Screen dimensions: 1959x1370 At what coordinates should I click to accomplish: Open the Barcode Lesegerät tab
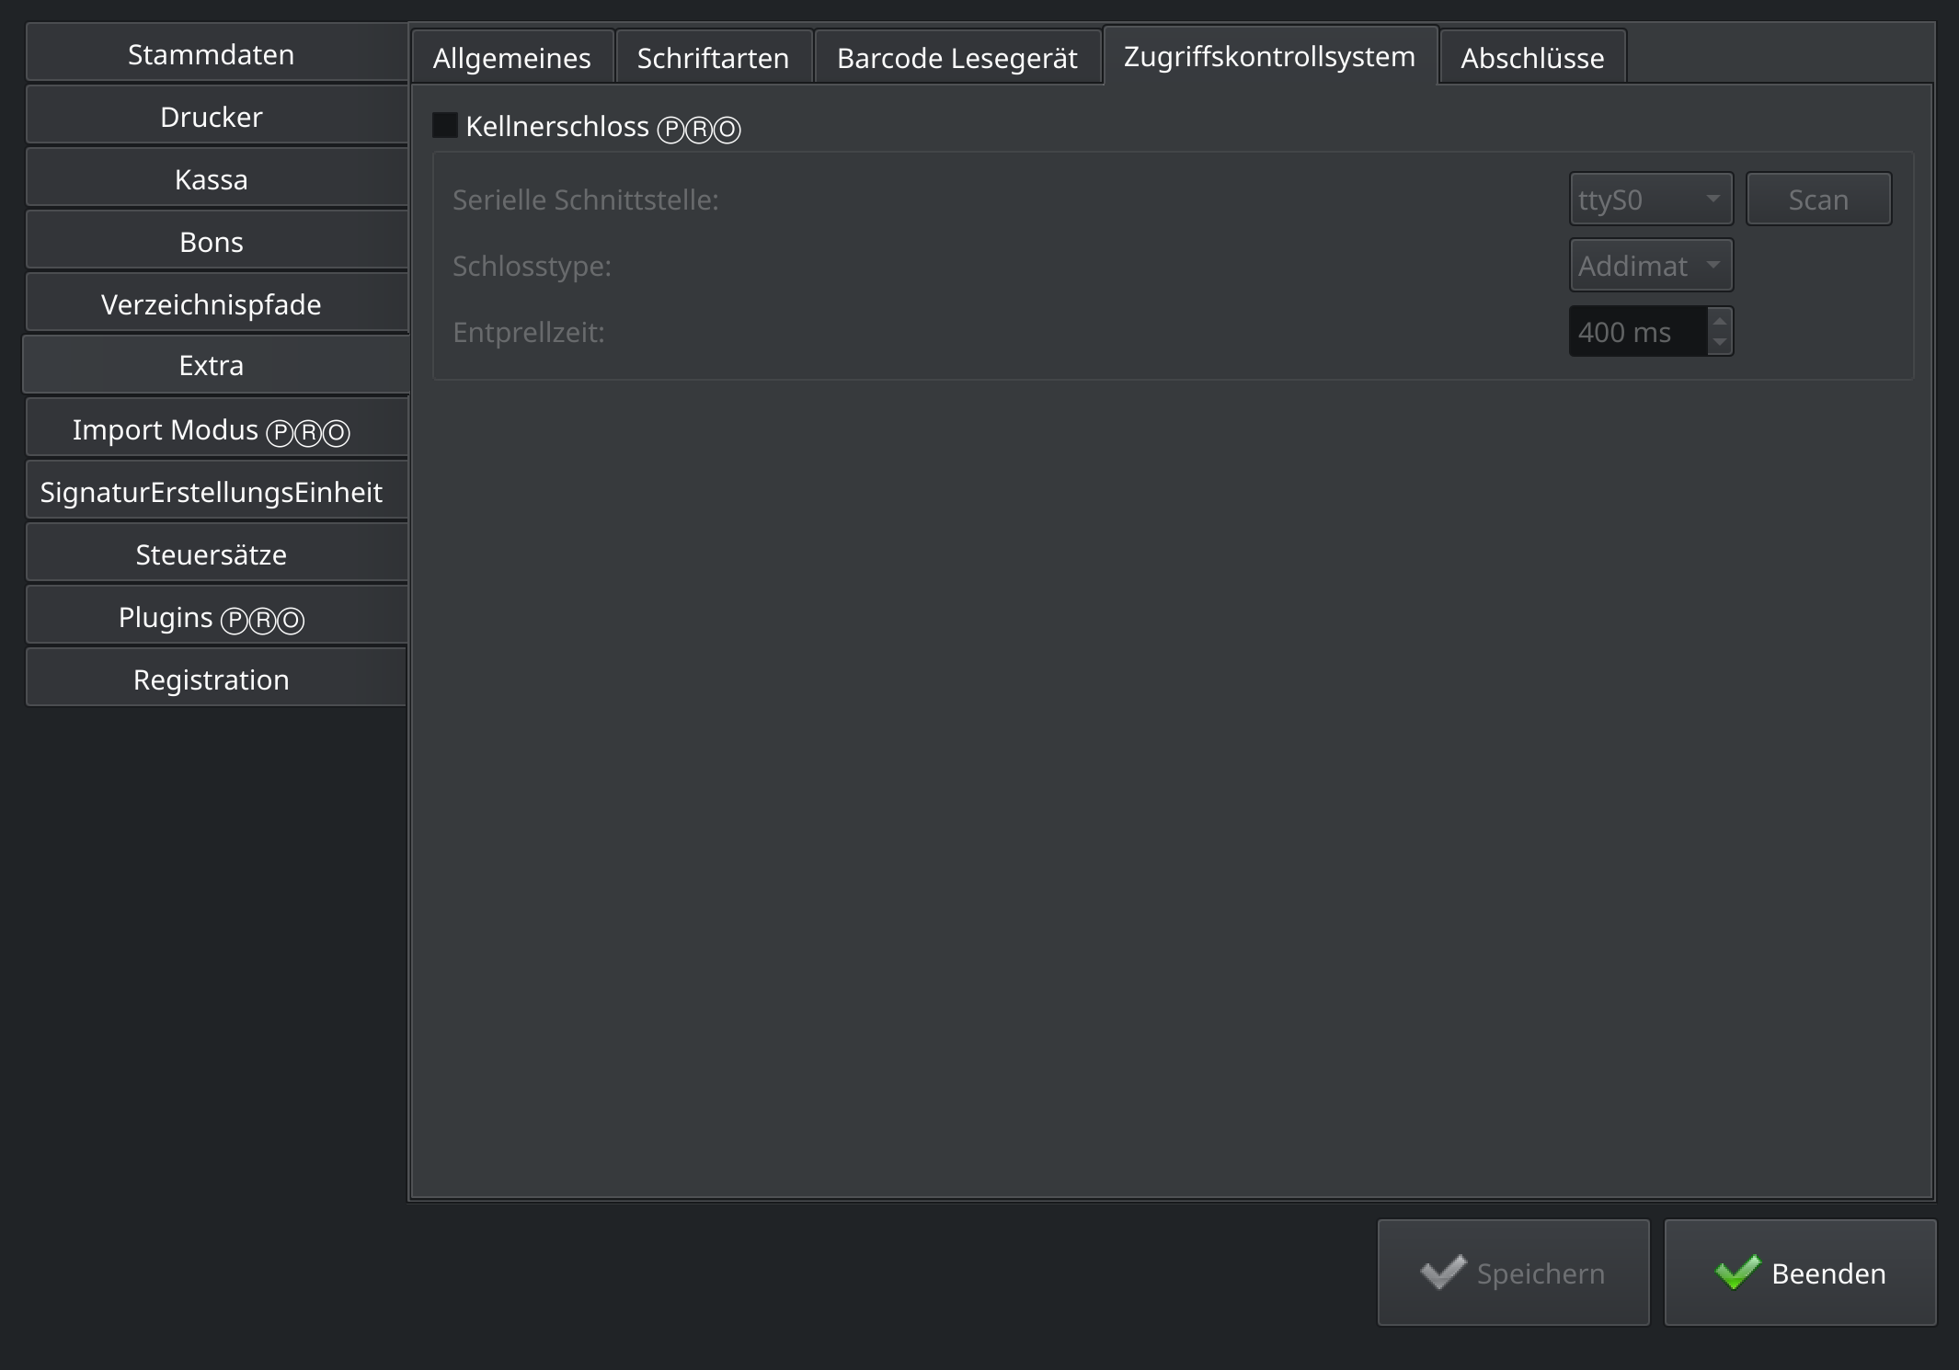(957, 57)
